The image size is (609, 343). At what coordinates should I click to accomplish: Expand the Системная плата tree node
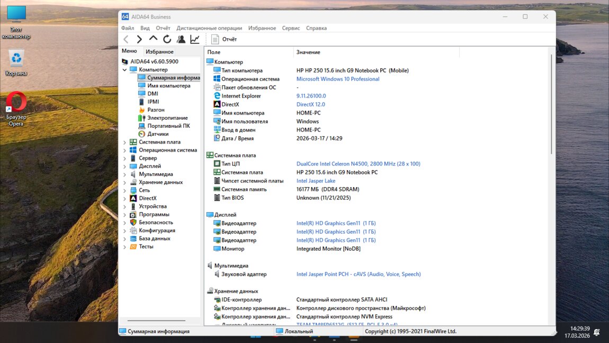pos(125,142)
